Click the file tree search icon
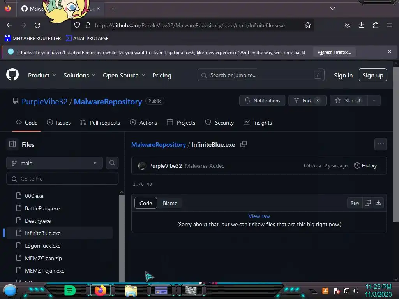The height and width of the screenshot is (299, 399). pyautogui.click(x=112, y=163)
